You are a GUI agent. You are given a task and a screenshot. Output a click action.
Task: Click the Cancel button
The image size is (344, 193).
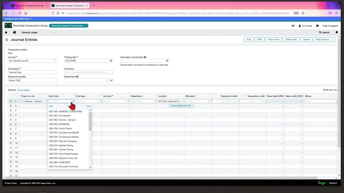coord(306,39)
